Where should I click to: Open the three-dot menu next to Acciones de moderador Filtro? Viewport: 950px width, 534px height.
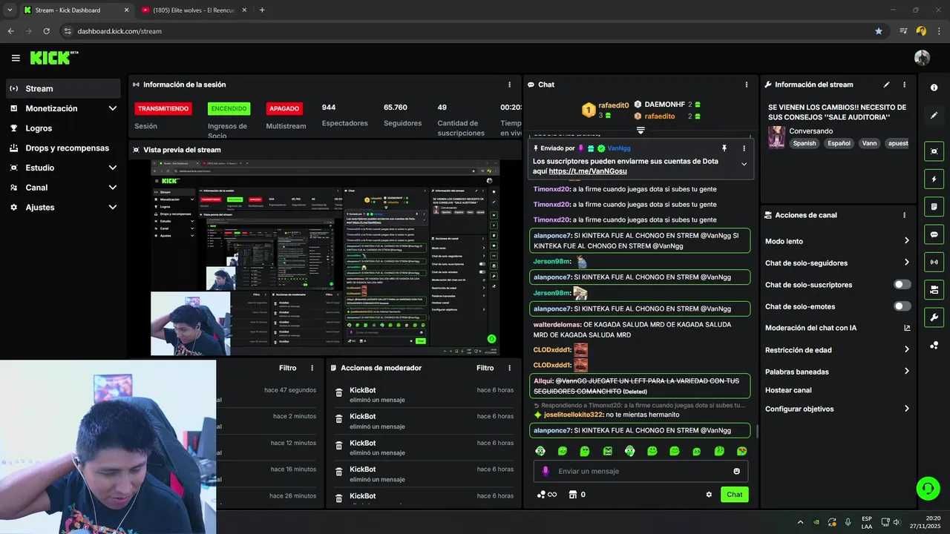[509, 368]
